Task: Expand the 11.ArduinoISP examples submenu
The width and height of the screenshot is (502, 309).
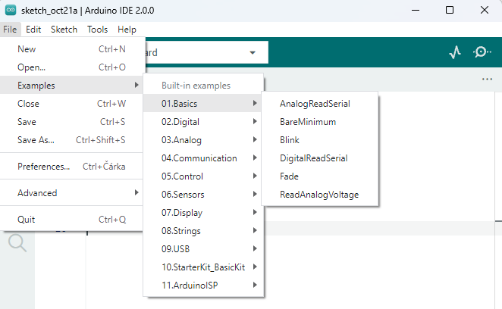Action: coord(203,286)
